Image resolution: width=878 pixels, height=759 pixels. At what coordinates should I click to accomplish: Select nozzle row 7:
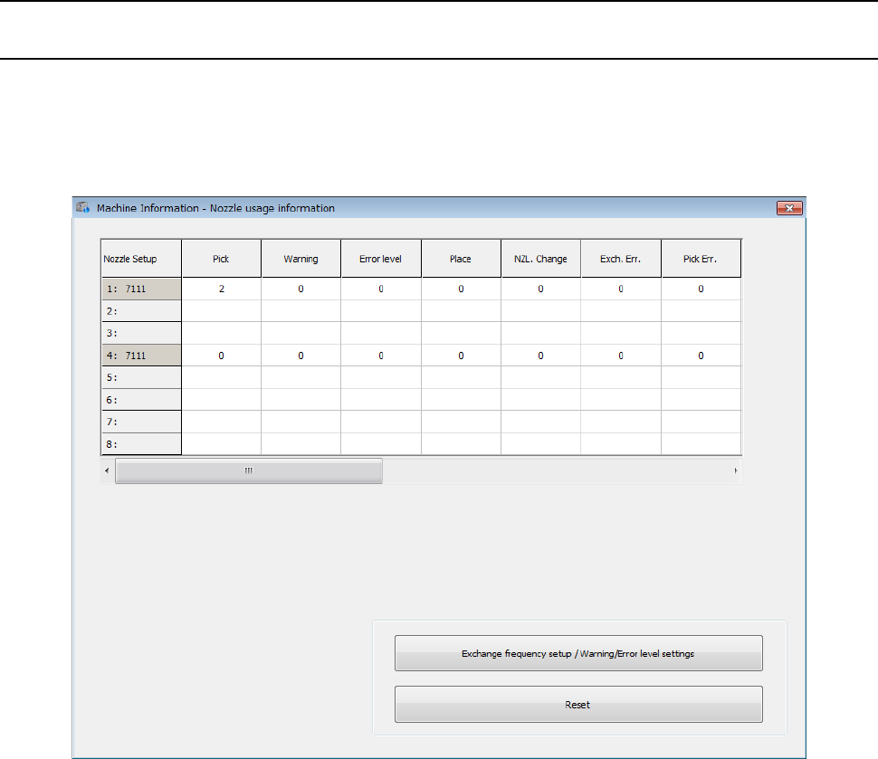click(141, 422)
